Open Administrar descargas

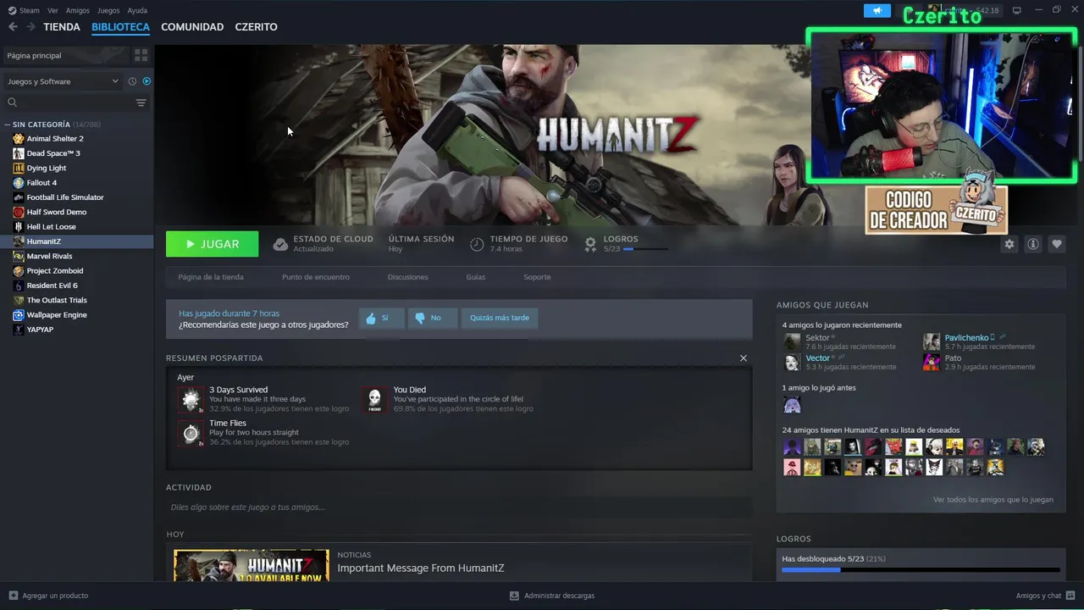coord(552,596)
